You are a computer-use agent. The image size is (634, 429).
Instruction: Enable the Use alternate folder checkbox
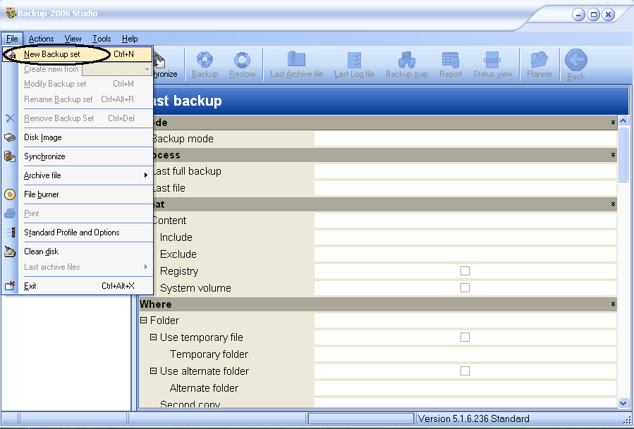(465, 371)
